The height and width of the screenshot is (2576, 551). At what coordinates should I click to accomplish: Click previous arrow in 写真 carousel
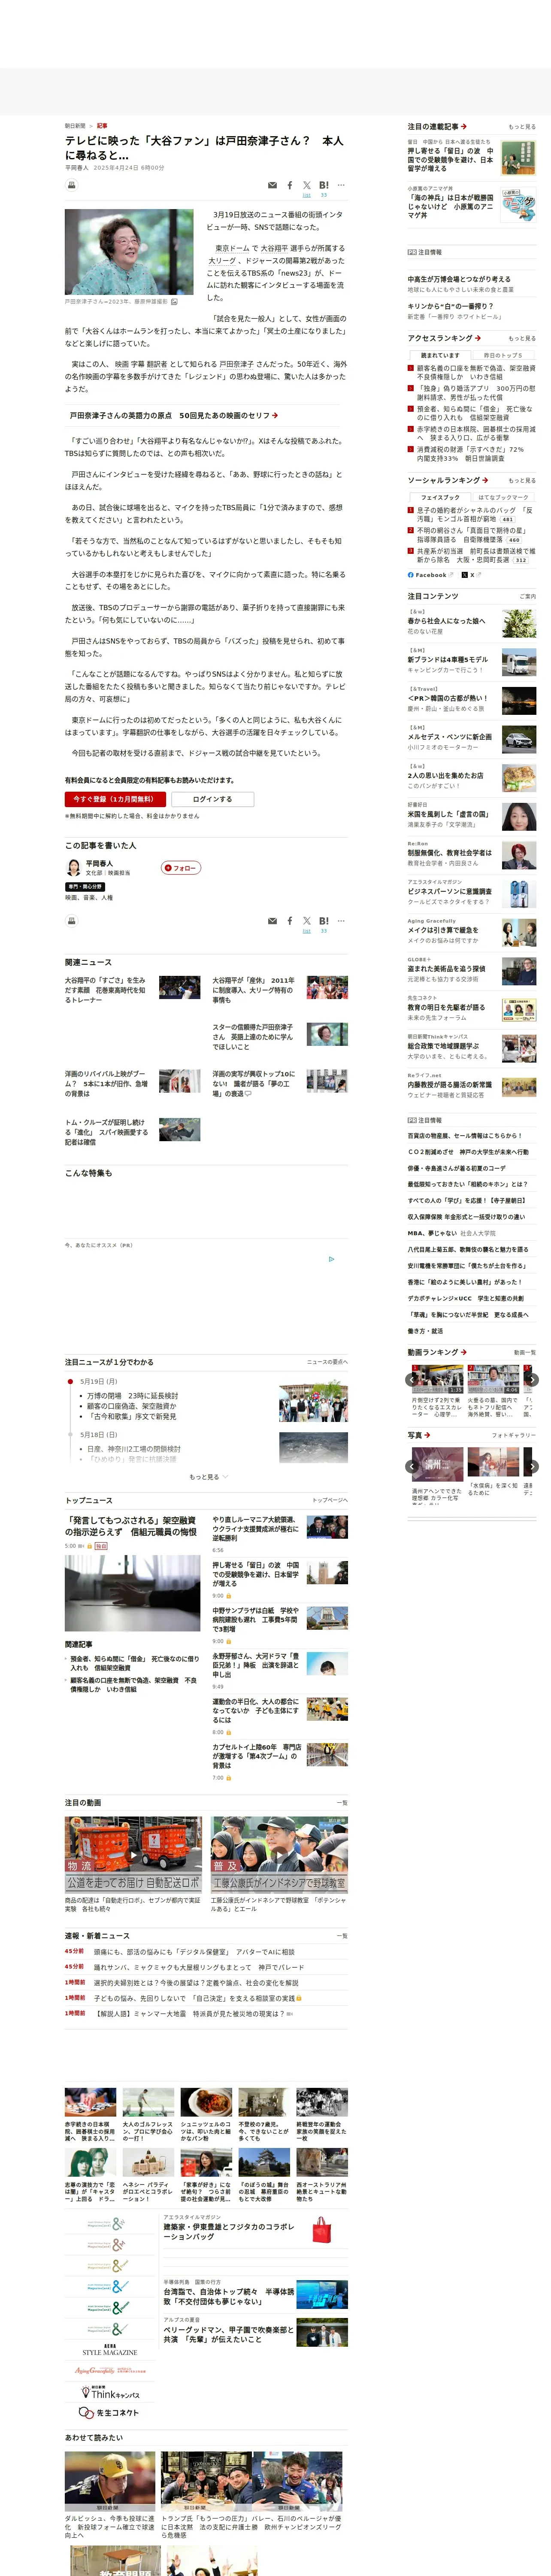411,1466
